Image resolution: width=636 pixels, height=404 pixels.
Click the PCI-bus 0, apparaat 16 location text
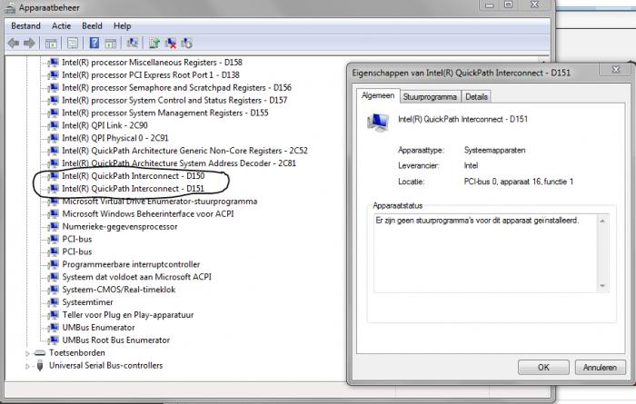[519, 182]
